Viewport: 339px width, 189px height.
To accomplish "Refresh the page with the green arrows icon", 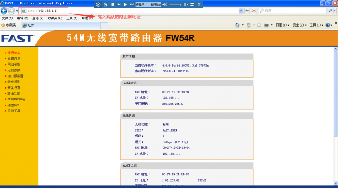I will click(247, 11).
